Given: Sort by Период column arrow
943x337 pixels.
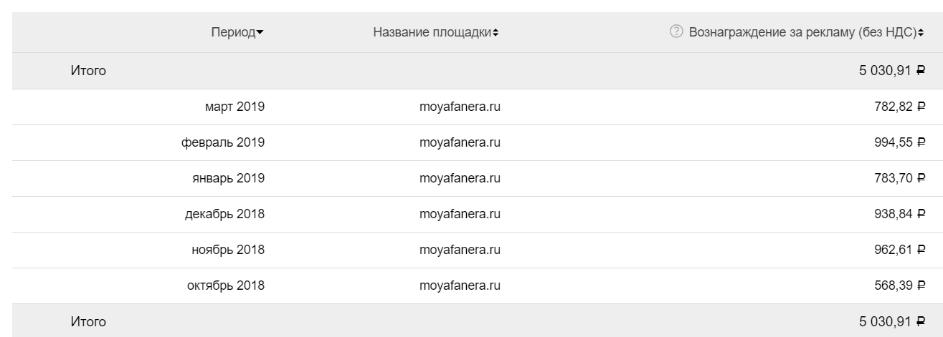Looking at the screenshot, I should [x=260, y=33].
